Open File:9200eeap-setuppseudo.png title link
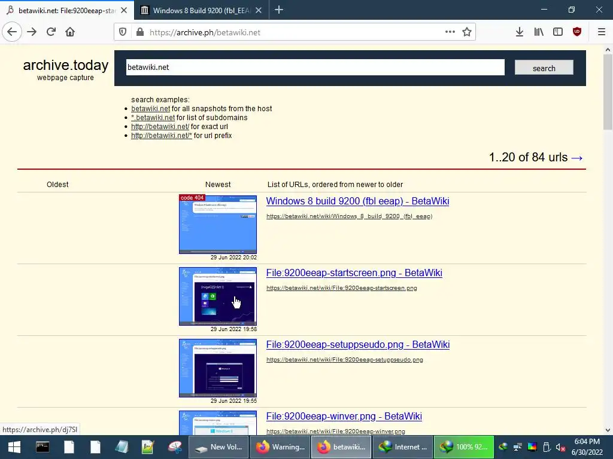Image resolution: width=613 pixels, height=459 pixels. click(358, 345)
